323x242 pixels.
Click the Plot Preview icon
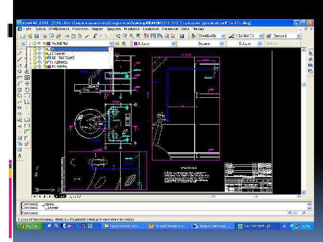pyautogui.click(x=52, y=36)
